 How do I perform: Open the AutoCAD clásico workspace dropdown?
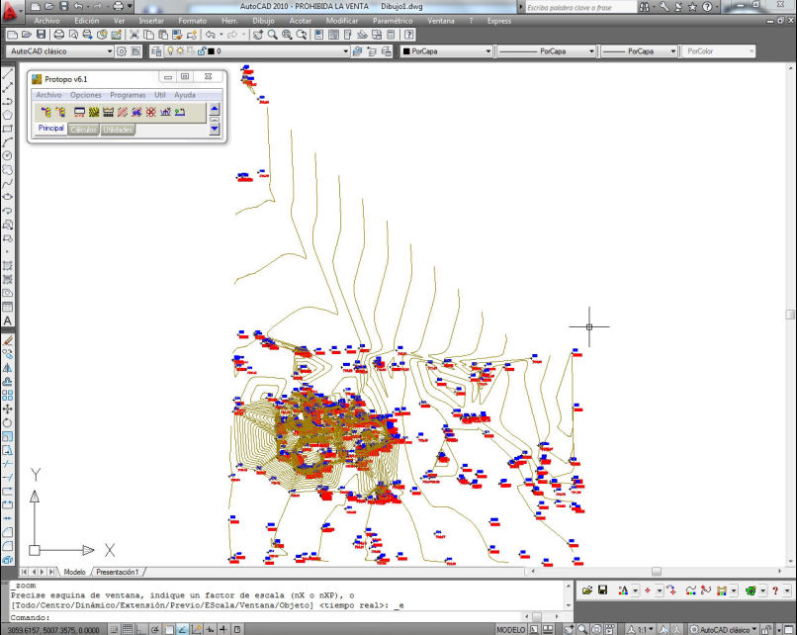coord(60,51)
